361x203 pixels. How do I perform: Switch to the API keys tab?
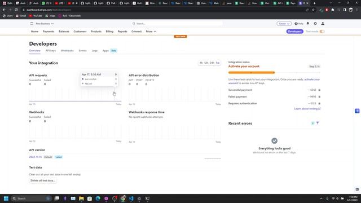(51, 51)
